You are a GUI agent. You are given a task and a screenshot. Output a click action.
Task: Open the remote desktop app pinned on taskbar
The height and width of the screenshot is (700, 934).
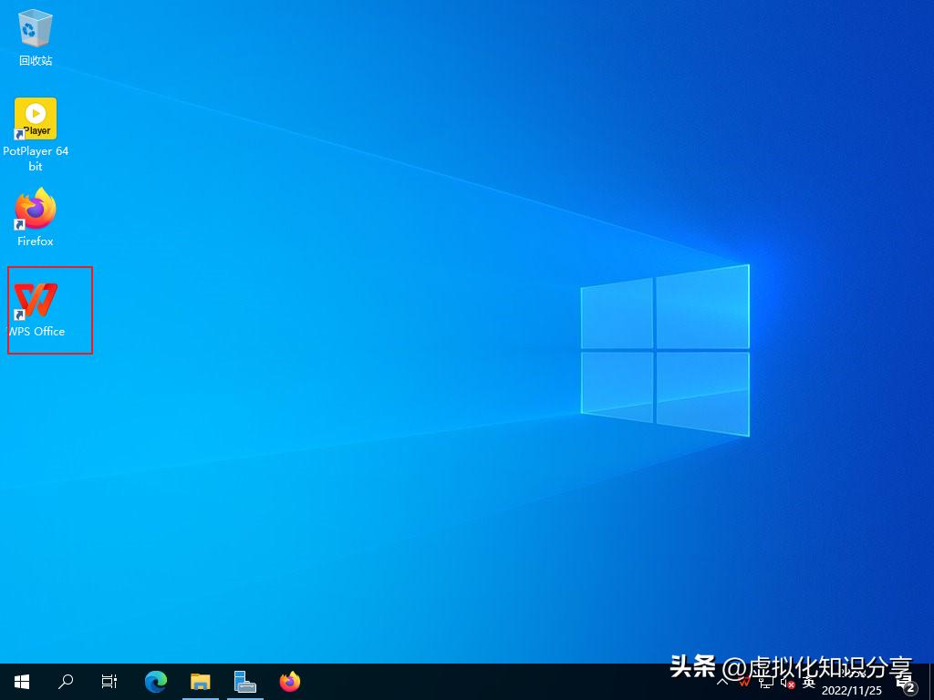[x=244, y=681]
